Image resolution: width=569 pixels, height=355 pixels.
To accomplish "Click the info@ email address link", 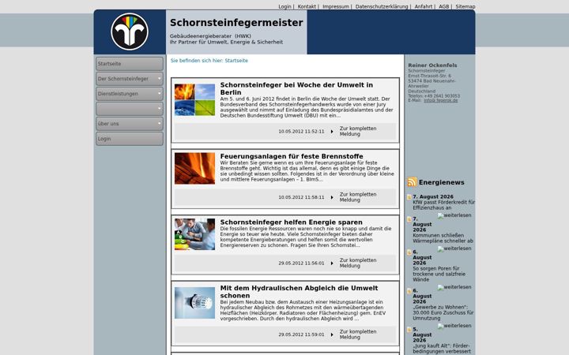I will (440, 100).
